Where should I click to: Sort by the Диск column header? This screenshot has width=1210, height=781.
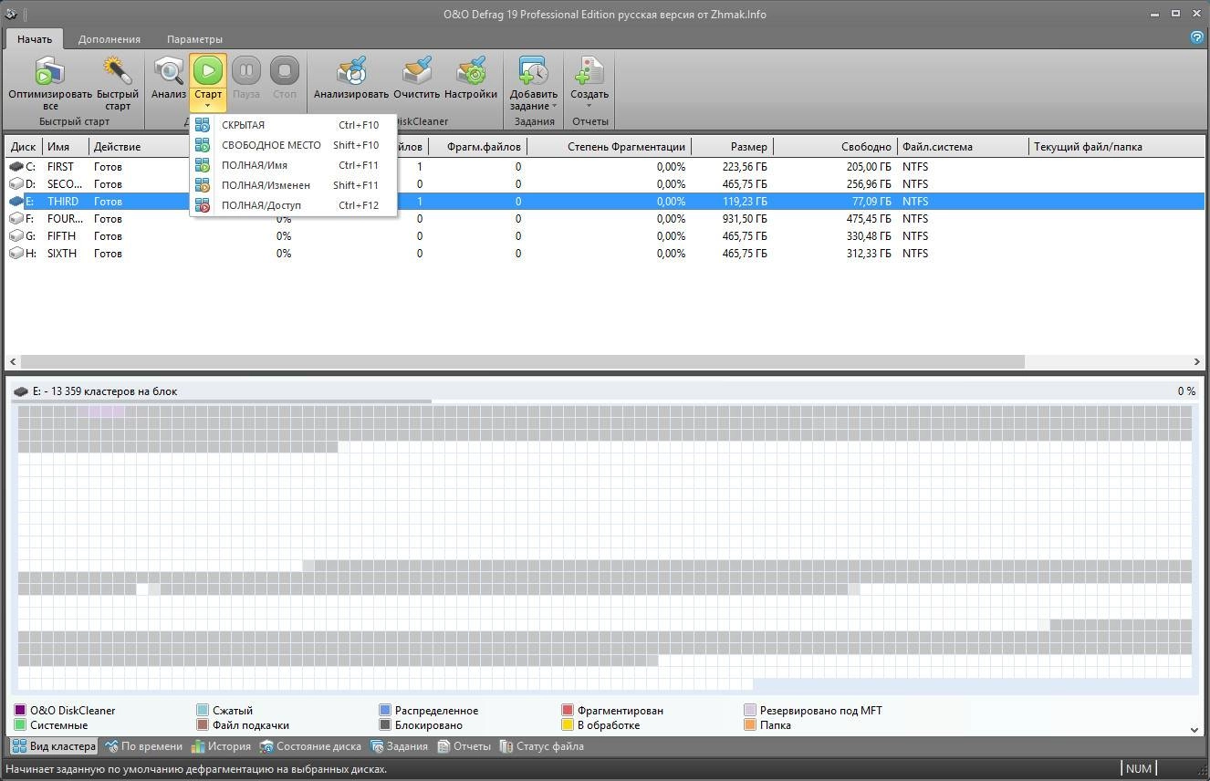point(24,147)
